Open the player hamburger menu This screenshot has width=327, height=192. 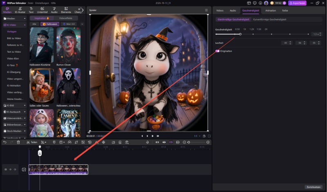tap(206, 10)
